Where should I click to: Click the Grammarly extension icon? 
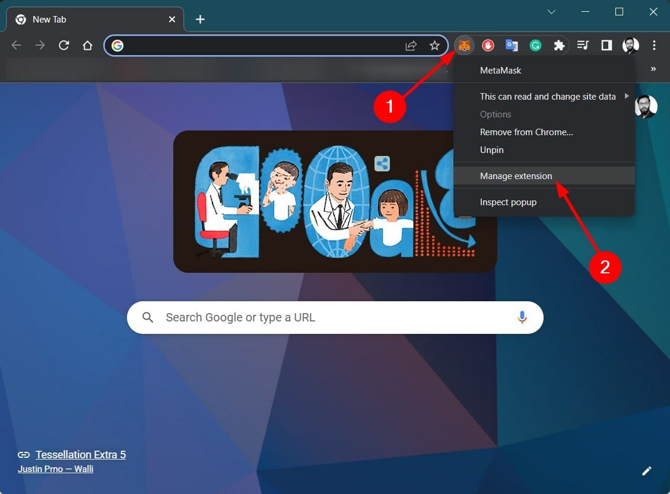[535, 45]
